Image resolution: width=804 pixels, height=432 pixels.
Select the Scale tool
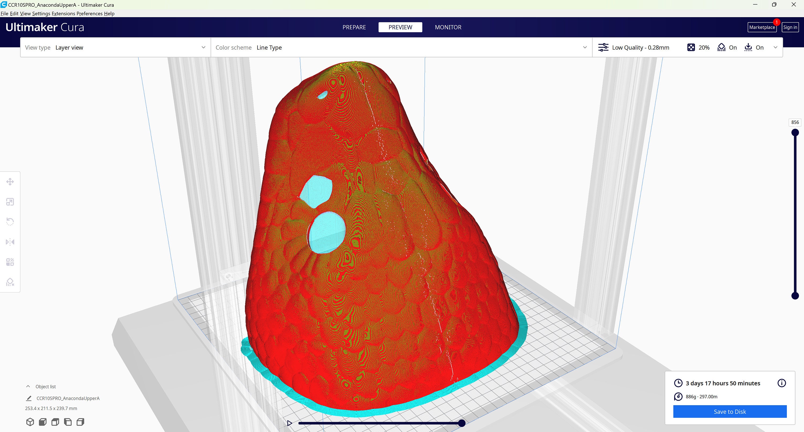(10, 201)
